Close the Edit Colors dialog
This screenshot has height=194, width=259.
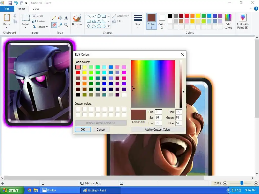click(182, 54)
